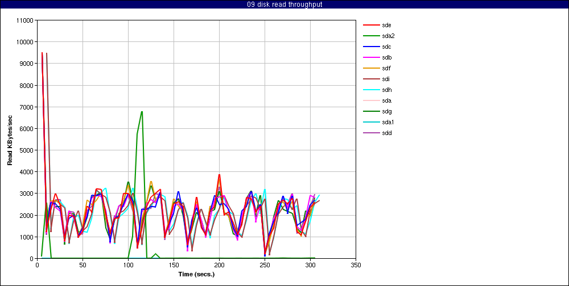Image resolution: width=569 pixels, height=286 pixels.
Task: Select the "sda2" legend label
Action: pos(388,36)
